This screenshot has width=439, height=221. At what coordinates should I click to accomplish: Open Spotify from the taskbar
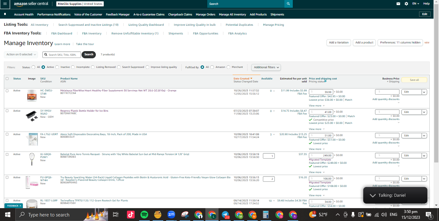144,215
